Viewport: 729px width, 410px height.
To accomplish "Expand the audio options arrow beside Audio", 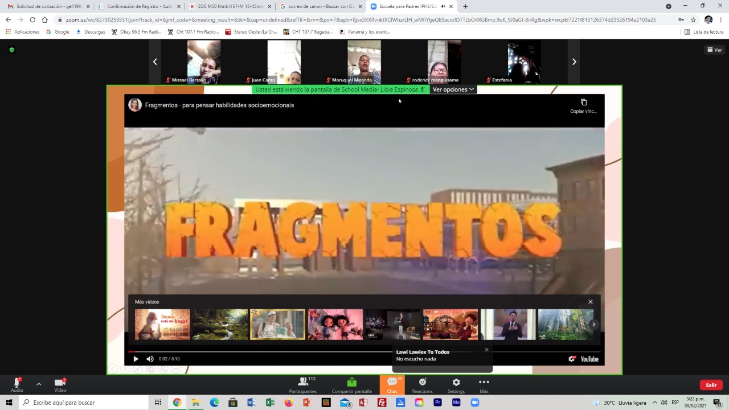I will point(39,384).
